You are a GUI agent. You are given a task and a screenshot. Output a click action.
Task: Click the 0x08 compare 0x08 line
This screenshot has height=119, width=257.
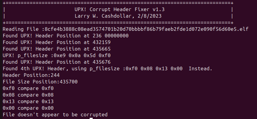click(28, 95)
